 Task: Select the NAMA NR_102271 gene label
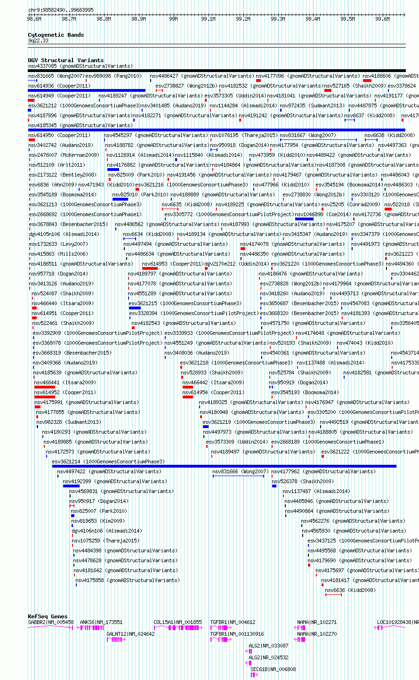[317, 622]
